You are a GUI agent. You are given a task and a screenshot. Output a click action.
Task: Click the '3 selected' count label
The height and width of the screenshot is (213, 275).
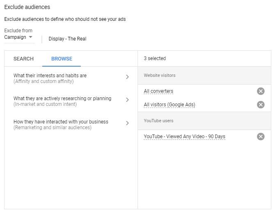point(155,58)
